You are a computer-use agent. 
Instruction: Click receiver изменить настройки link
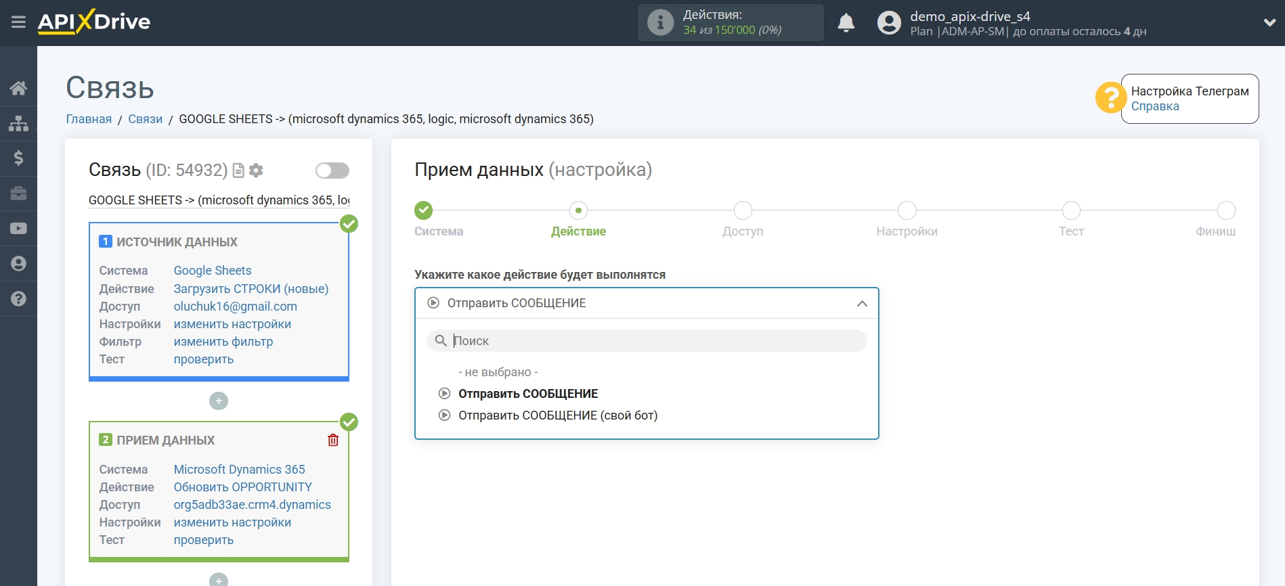click(232, 522)
